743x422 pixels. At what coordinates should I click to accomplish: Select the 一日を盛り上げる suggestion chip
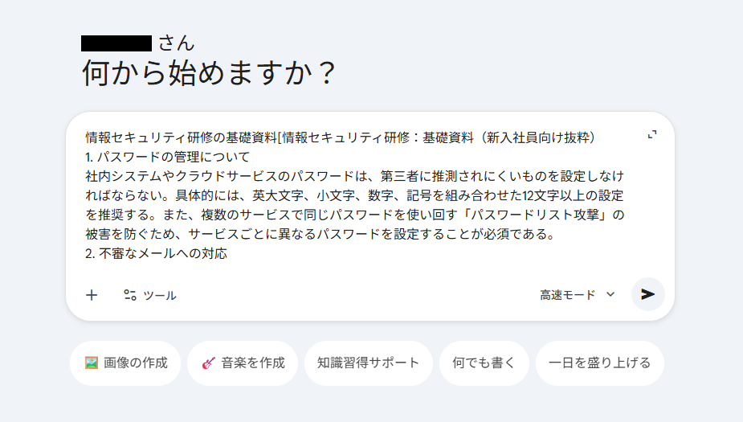click(x=599, y=363)
